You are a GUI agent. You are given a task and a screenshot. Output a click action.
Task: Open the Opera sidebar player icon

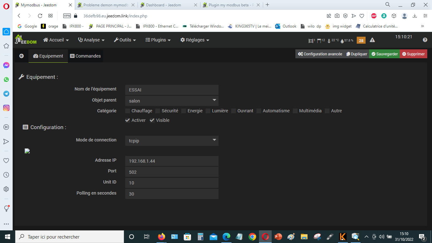6,127
